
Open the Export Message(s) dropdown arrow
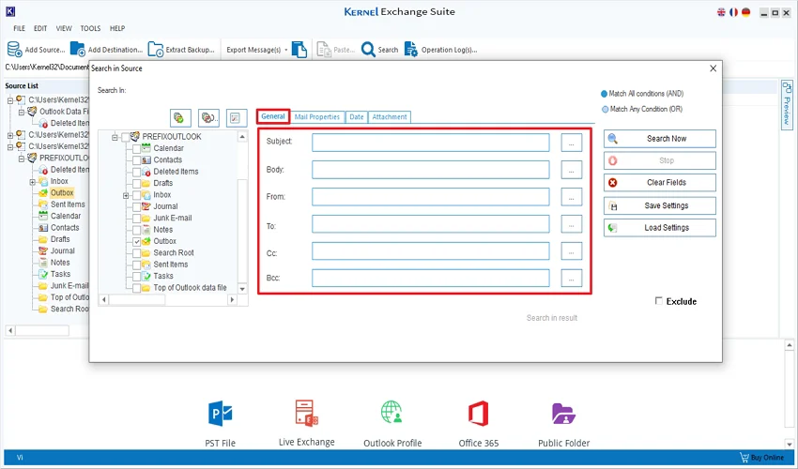click(286, 50)
